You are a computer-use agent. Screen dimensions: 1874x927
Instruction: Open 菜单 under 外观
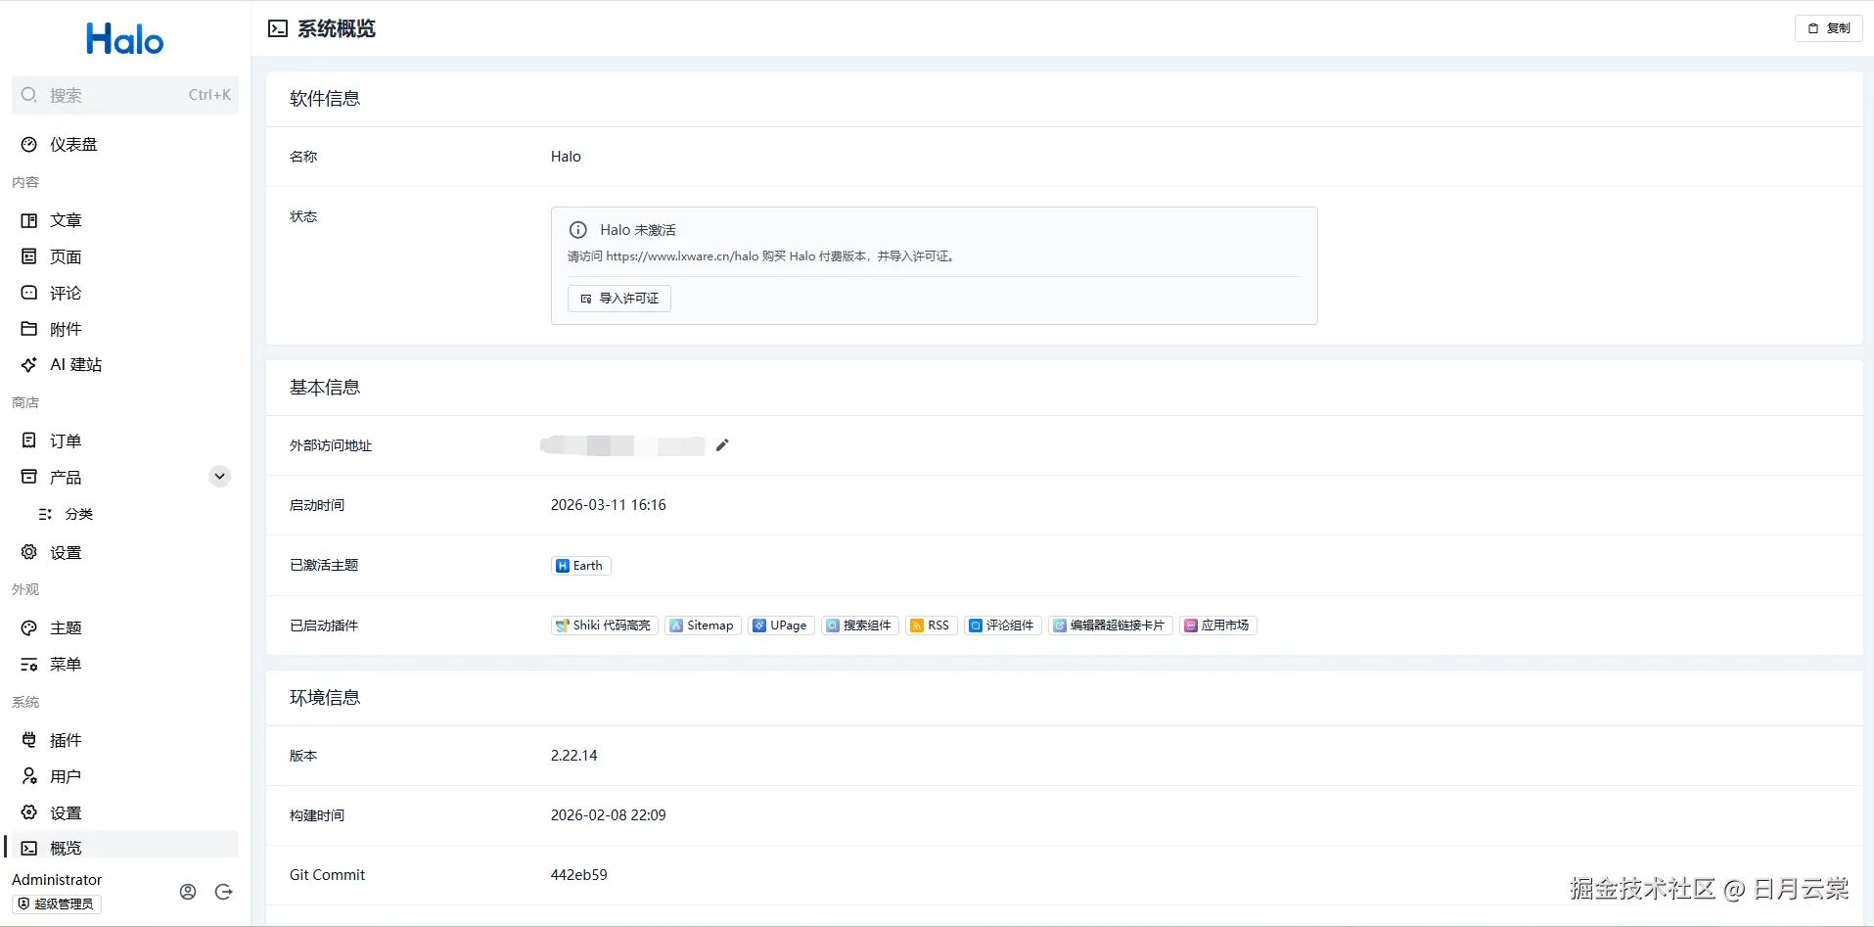125,664
